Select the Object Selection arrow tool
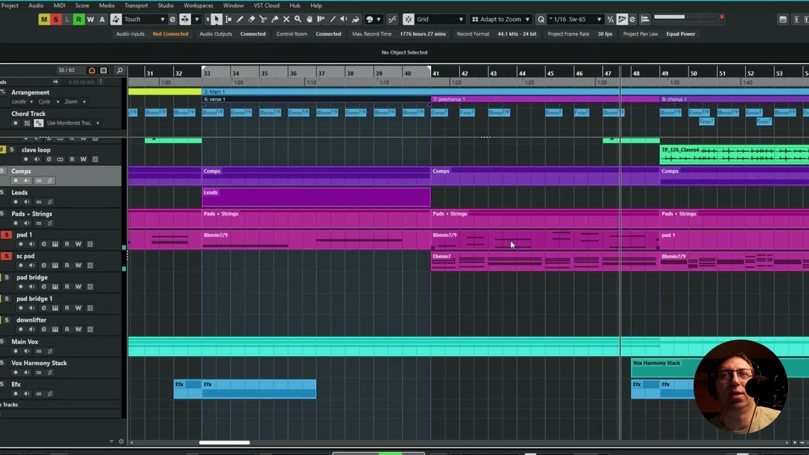This screenshot has height=455, width=809. (217, 19)
